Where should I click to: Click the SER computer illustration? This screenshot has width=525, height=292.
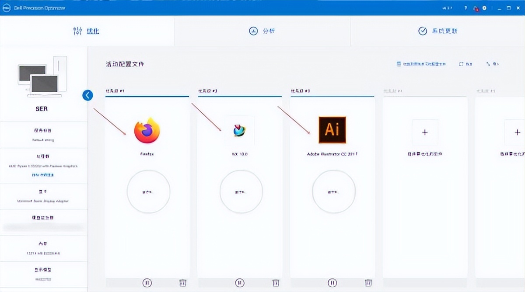(42, 77)
